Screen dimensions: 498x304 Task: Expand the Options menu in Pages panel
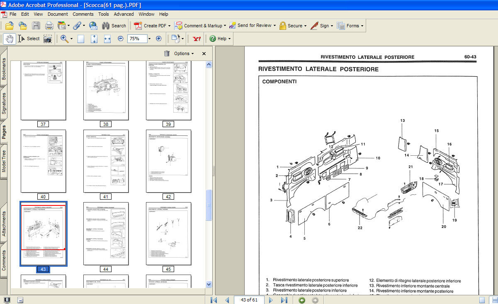(x=184, y=53)
